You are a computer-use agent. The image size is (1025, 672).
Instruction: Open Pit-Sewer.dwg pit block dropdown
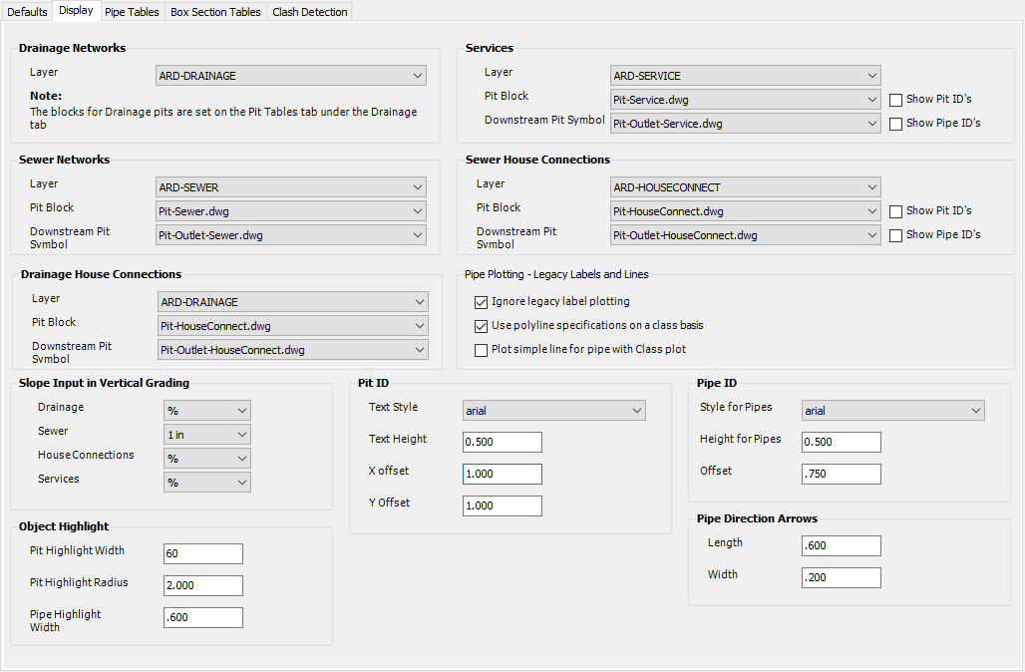point(291,211)
